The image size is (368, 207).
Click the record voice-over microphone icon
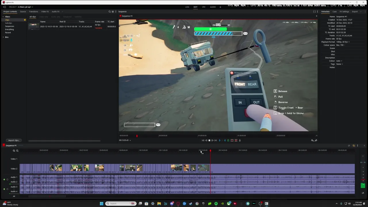coord(240,140)
